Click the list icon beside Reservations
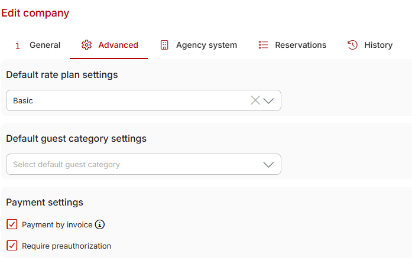Viewport: 412px width, 264px height. [264, 45]
